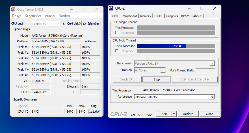This screenshot has width=249, height=133.
Task: Stop the running benchmark
Action: point(157,79)
